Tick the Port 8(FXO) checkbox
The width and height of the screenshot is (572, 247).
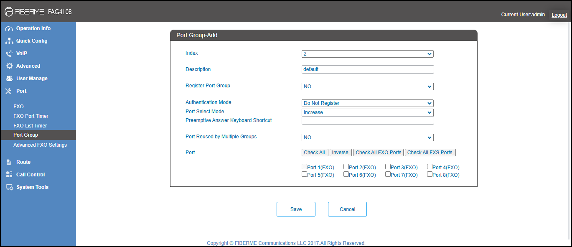430,174
